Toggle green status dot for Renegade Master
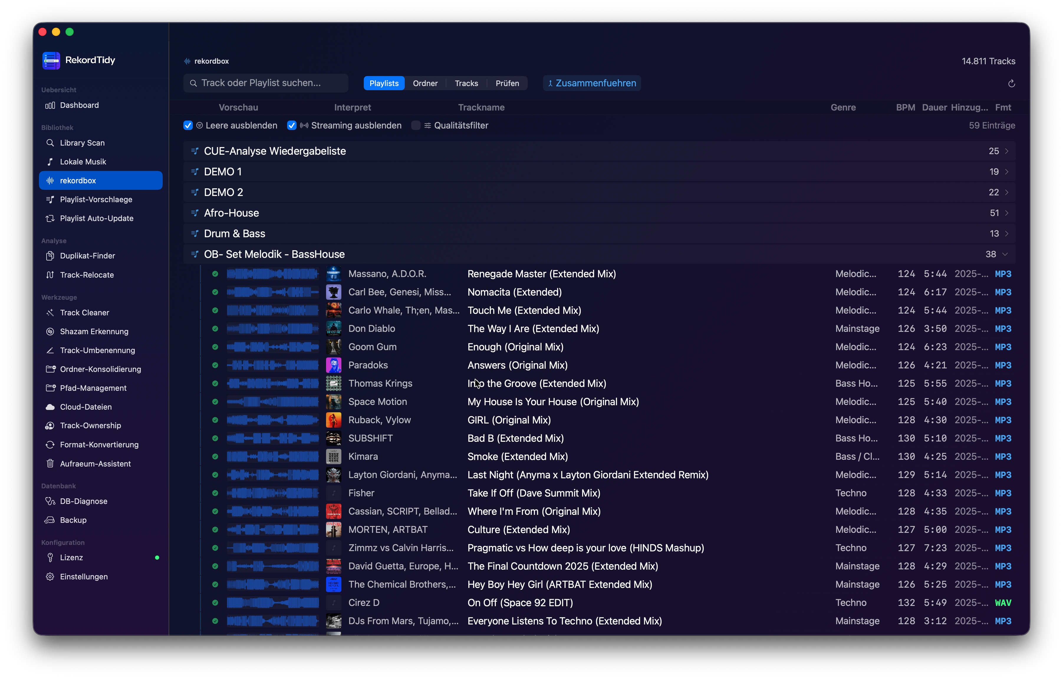 [215, 274]
